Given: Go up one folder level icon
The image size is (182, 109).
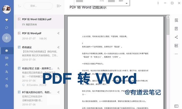Looking at the screenshot, I should [19, 6].
